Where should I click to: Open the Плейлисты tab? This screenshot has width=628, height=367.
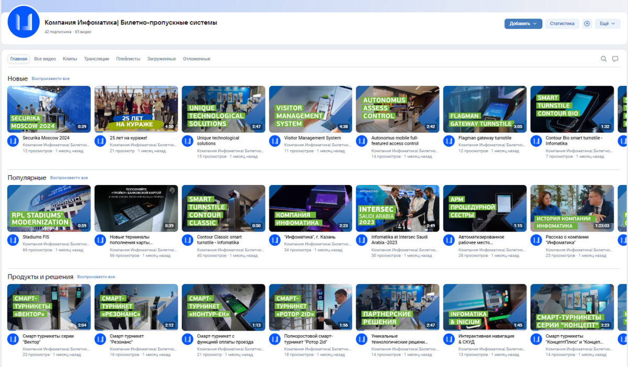click(128, 59)
